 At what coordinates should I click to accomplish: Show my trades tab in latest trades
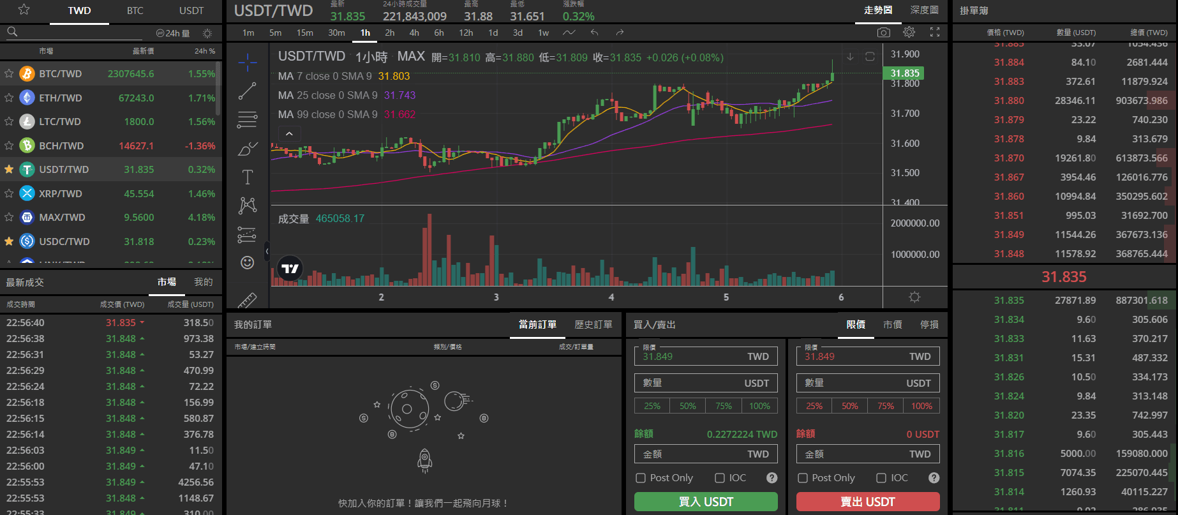(204, 282)
